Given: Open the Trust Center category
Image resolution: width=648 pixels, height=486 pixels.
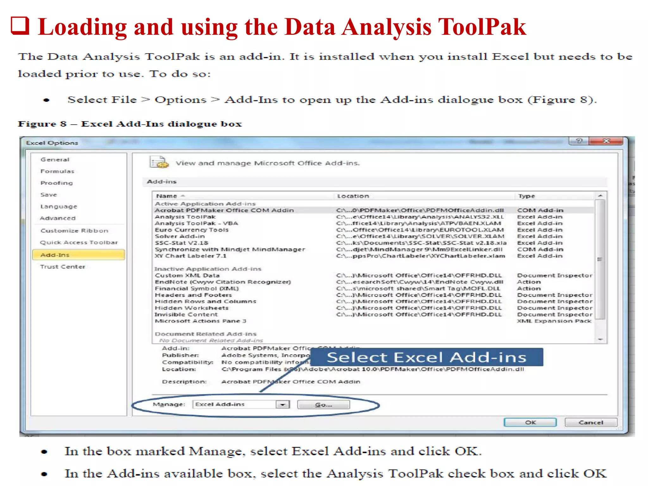Looking at the screenshot, I should point(63,267).
